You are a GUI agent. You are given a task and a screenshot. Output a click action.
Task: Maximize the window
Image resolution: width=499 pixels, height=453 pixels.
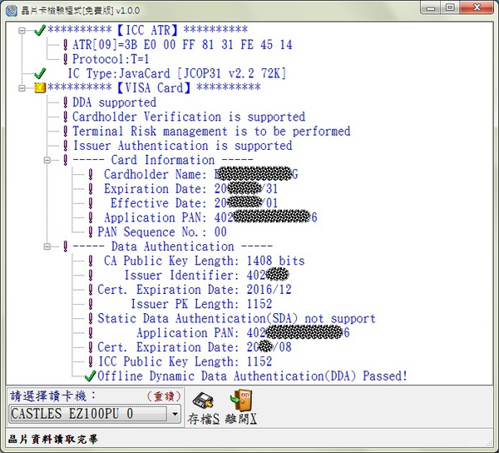(x=450, y=7)
